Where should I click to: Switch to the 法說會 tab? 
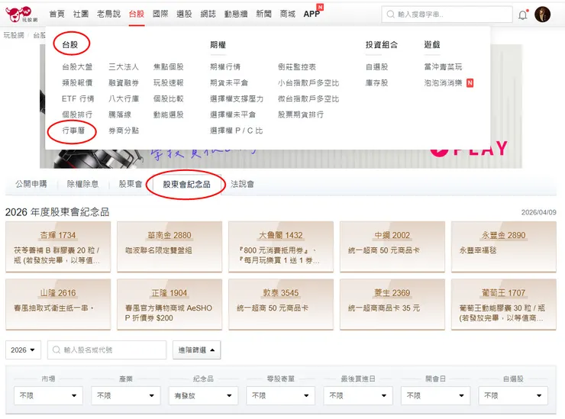(242, 184)
